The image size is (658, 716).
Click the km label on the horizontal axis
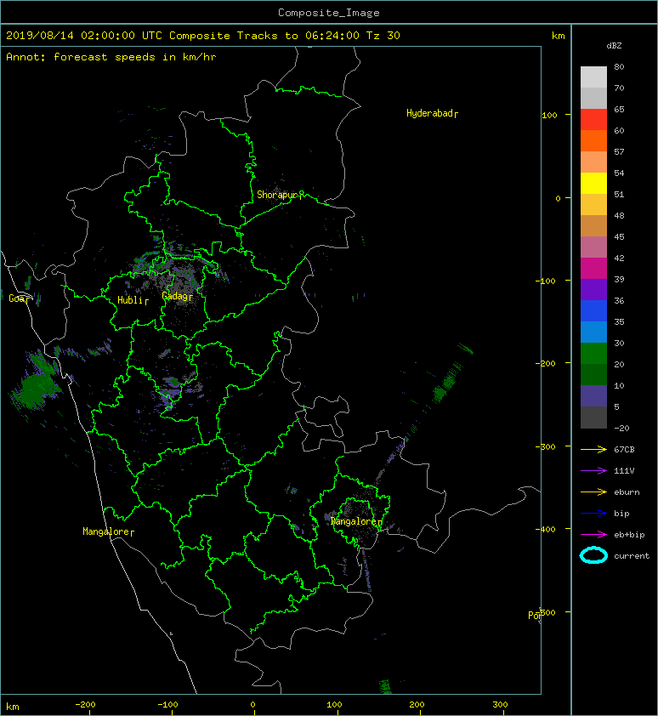(13, 707)
